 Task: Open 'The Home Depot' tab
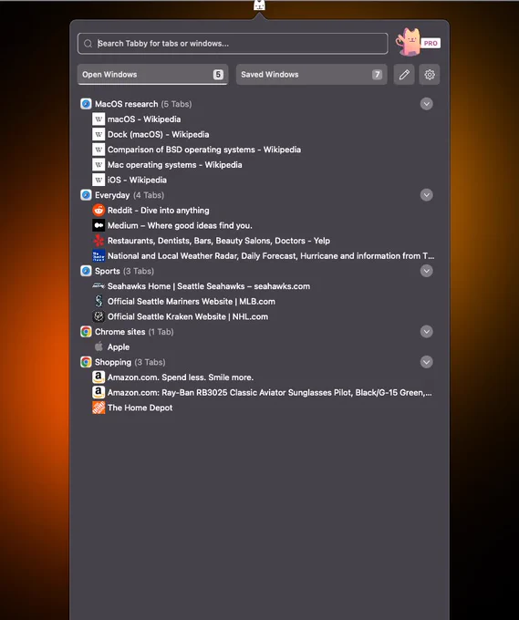[x=140, y=408]
